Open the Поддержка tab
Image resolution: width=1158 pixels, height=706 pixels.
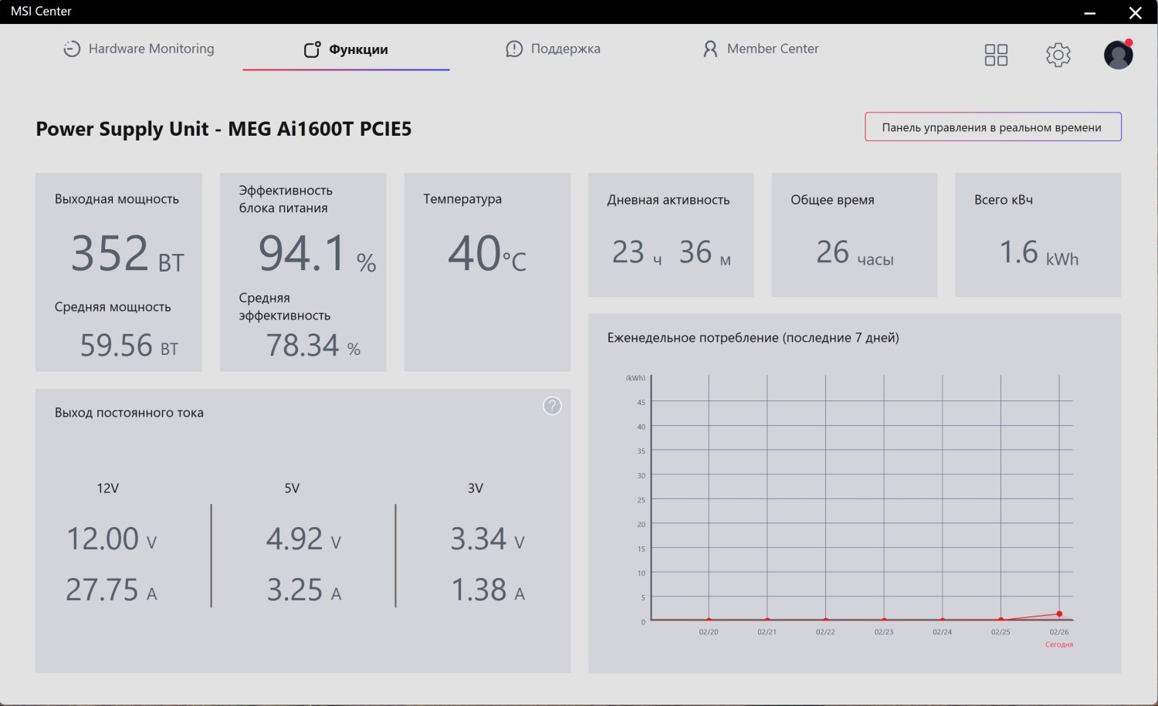(553, 49)
